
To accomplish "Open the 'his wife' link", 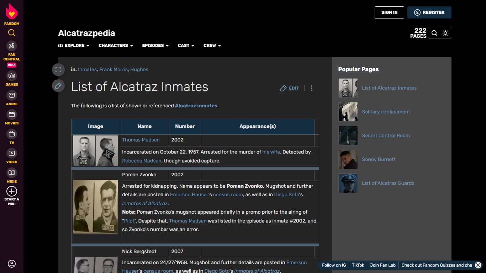I will [x=271, y=152].
